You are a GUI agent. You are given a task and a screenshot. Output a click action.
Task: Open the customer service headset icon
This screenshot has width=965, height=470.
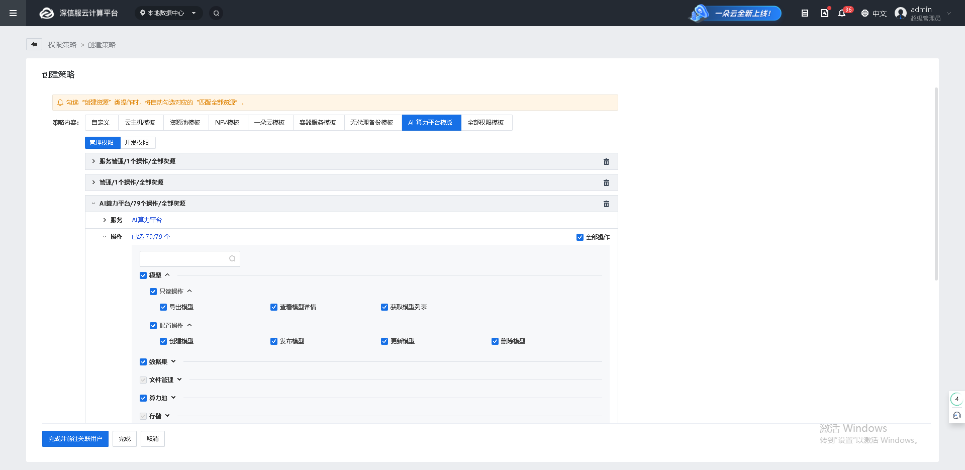pos(956,415)
